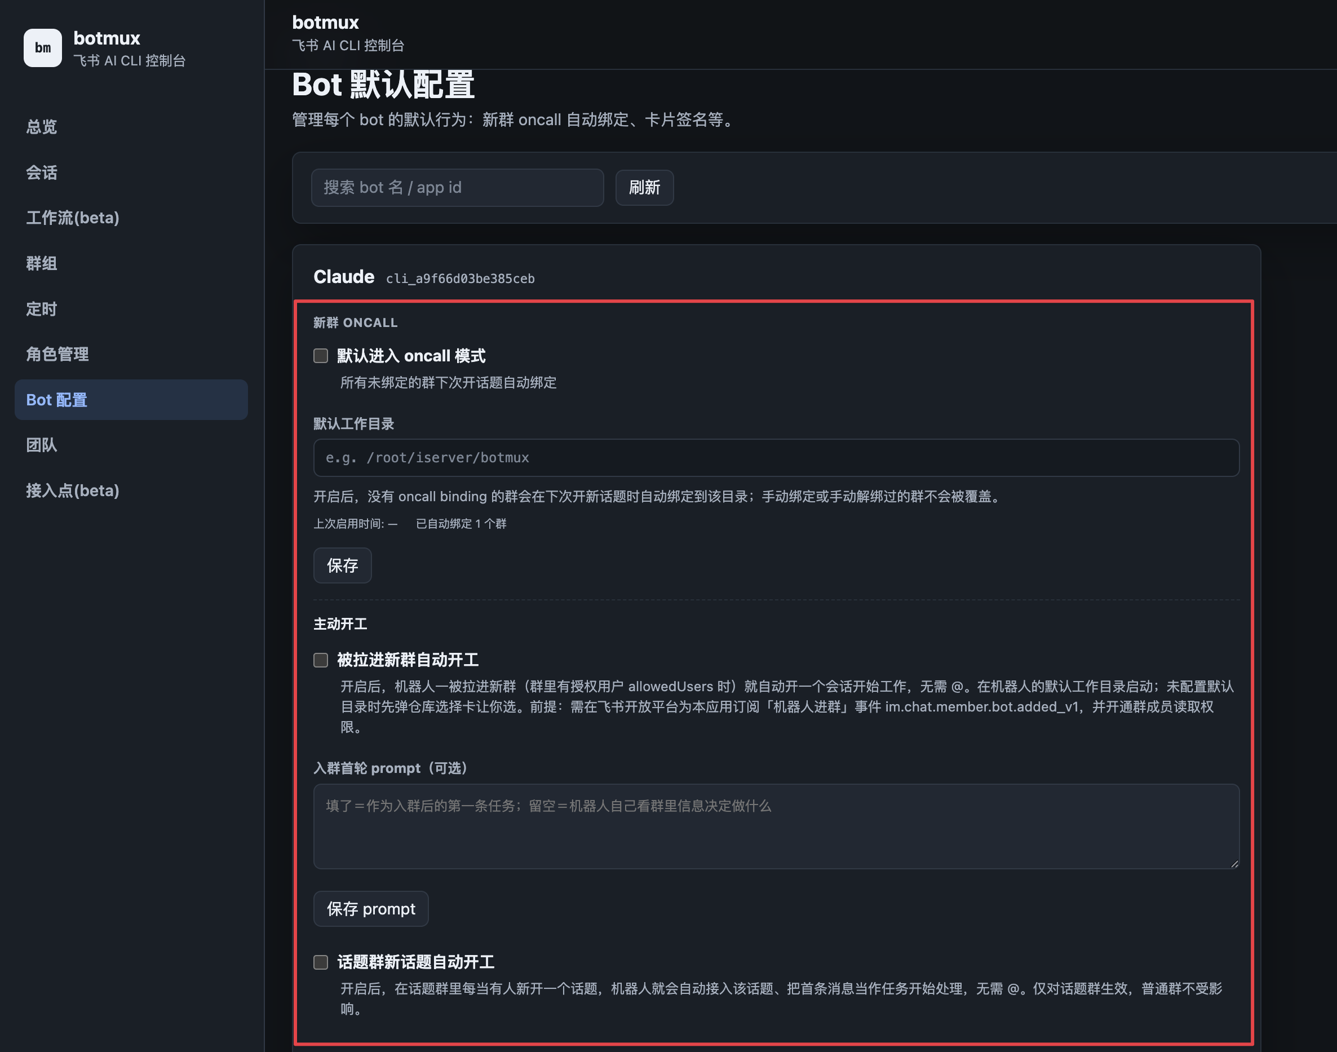Enable 默认进入 oncall 模式 checkbox

pyautogui.click(x=321, y=356)
